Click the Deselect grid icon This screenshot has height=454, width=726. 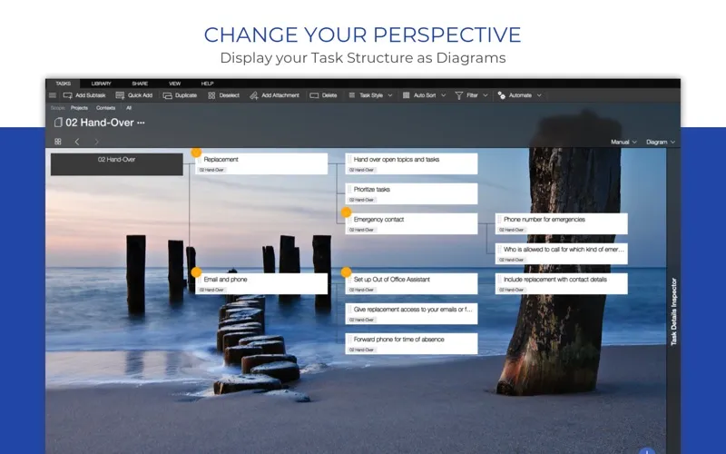[211, 95]
